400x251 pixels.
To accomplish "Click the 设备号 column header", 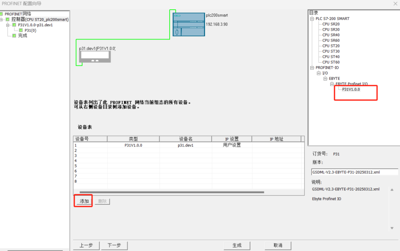I will pyautogui.click(x=90, y=139).
